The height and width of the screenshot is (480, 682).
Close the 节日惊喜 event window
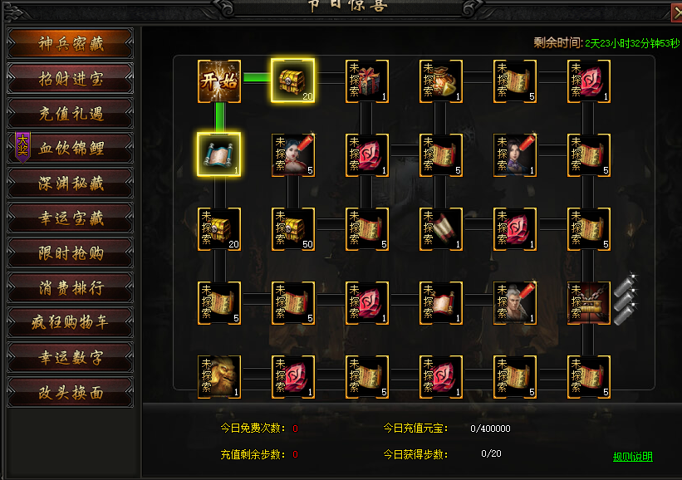pyautogui.click(x=677, y=12)
